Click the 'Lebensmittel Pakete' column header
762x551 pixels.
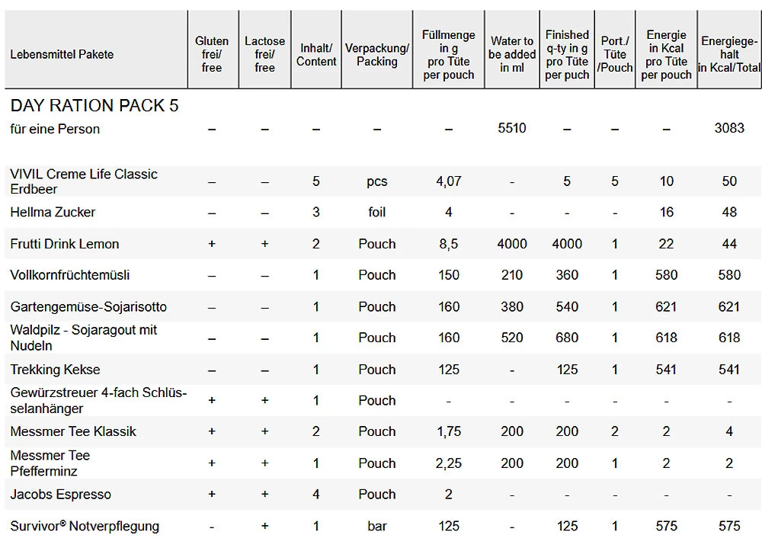pos(62,54)
